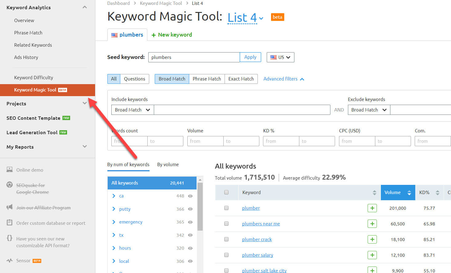Click the Affiliate Program megaphone icon
This screenshot has height=273, width=451.
tap(10, 207)
